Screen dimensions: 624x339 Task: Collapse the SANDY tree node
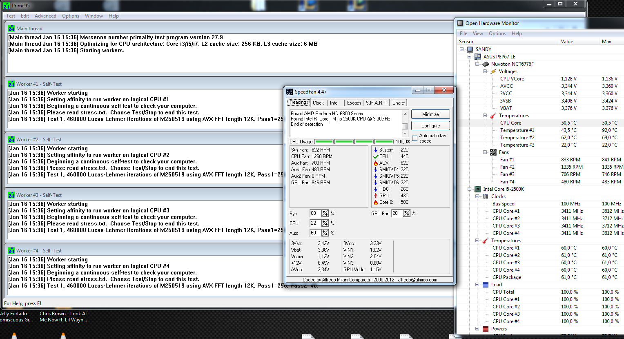pos(462,49)
